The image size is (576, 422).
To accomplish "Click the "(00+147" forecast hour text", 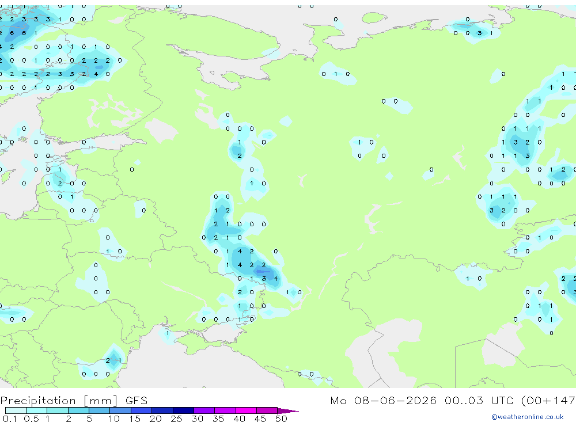I will coord(548,400).
